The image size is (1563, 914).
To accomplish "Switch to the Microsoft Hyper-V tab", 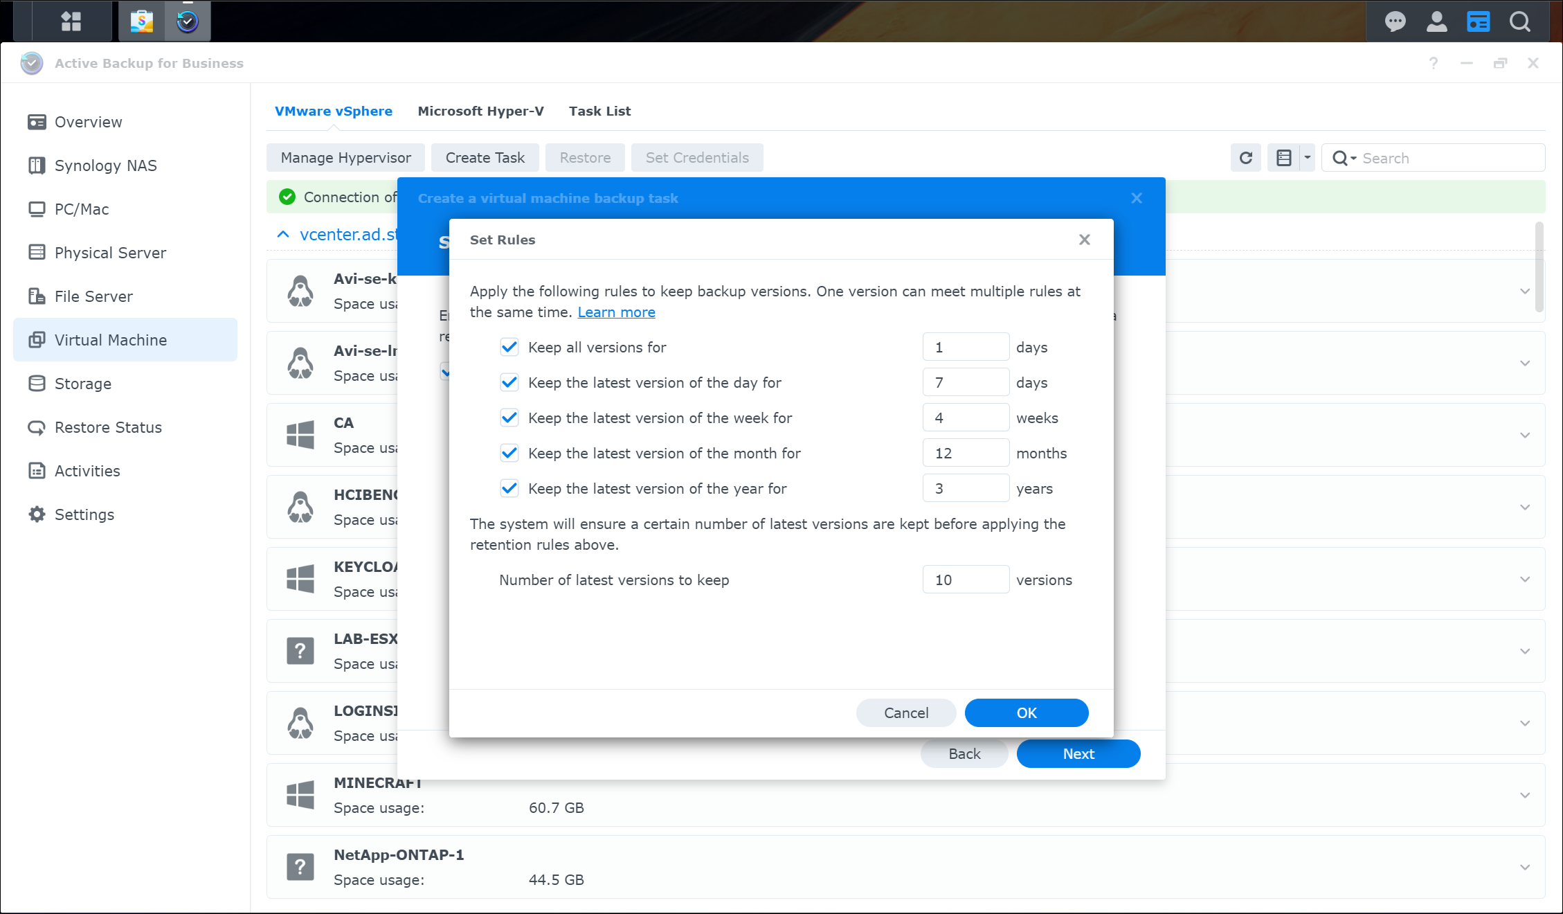I will click(480, 111).
